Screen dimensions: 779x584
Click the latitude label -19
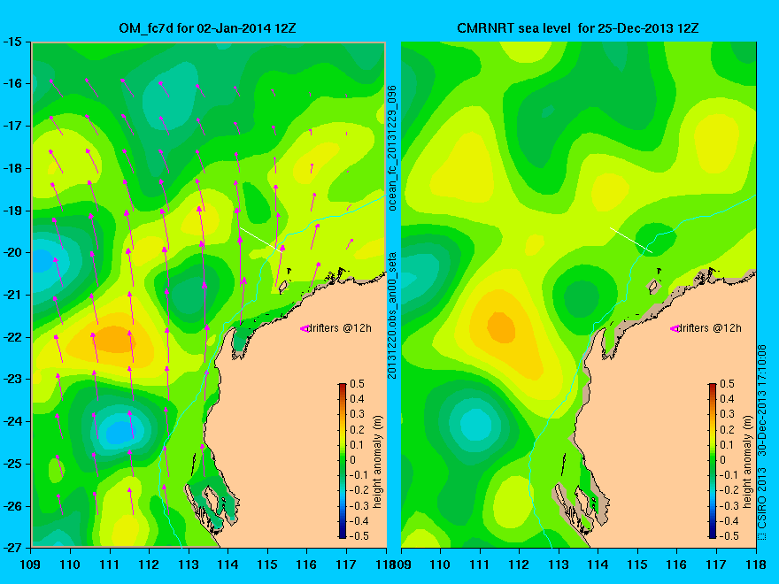click(x=12, y=211)
